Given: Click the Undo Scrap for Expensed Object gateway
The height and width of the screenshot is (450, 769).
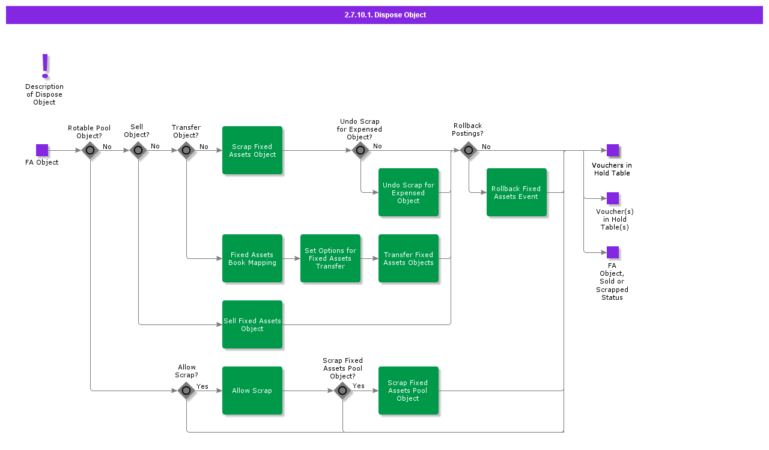Looking at the screenshot, I should pos(360,150).
